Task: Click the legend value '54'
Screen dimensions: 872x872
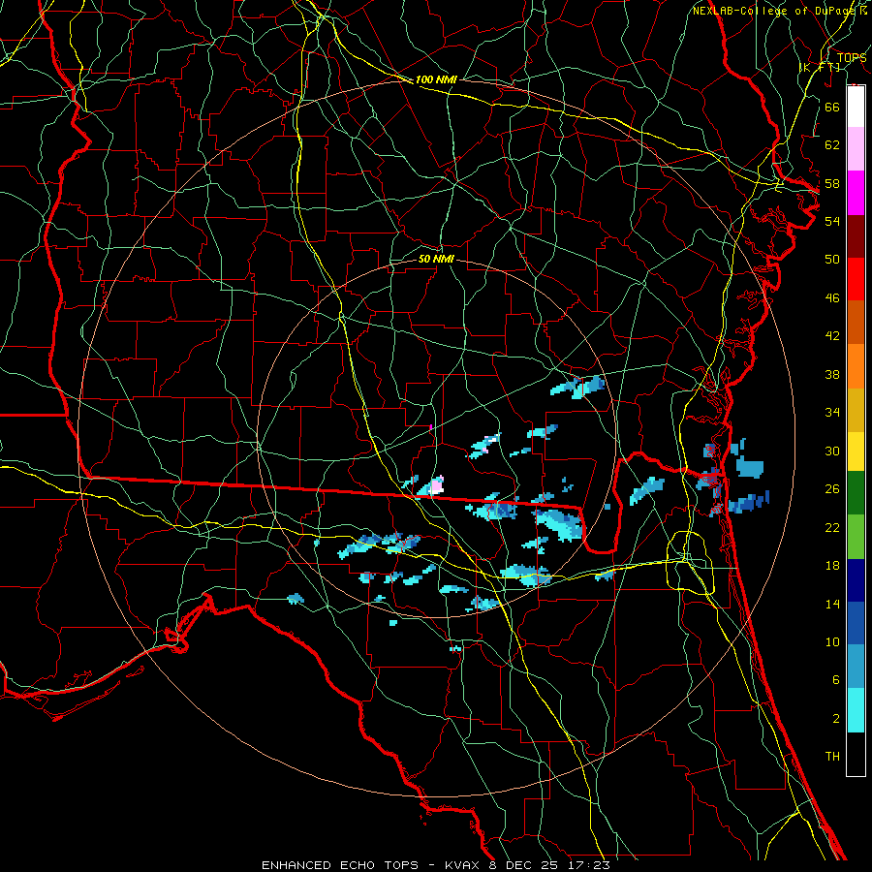Action: click(832, 221)
